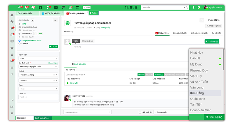Image resolution: width=233 pixels, height=125 pixels.
Task: Select the Trả lời tab
Action: [x=76, y=41]
